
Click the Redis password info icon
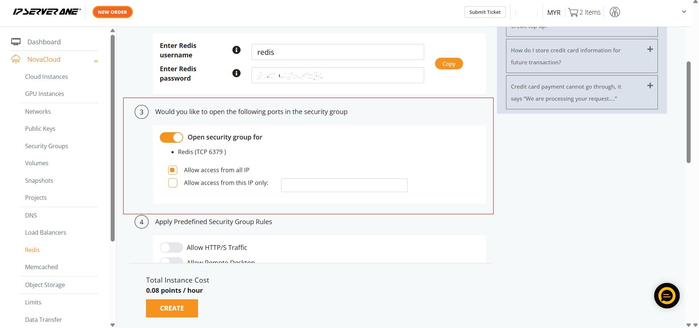[x=236, y=73]
